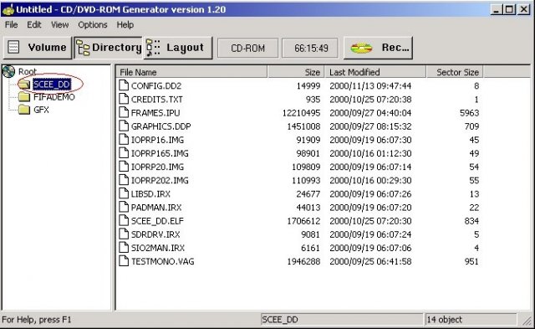535x329 pixels.
Task: Sort by Size column header
Action: (x=296, y=72)
